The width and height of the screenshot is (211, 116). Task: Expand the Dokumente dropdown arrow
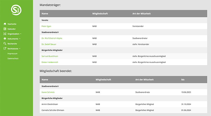[x=20, y=39]
